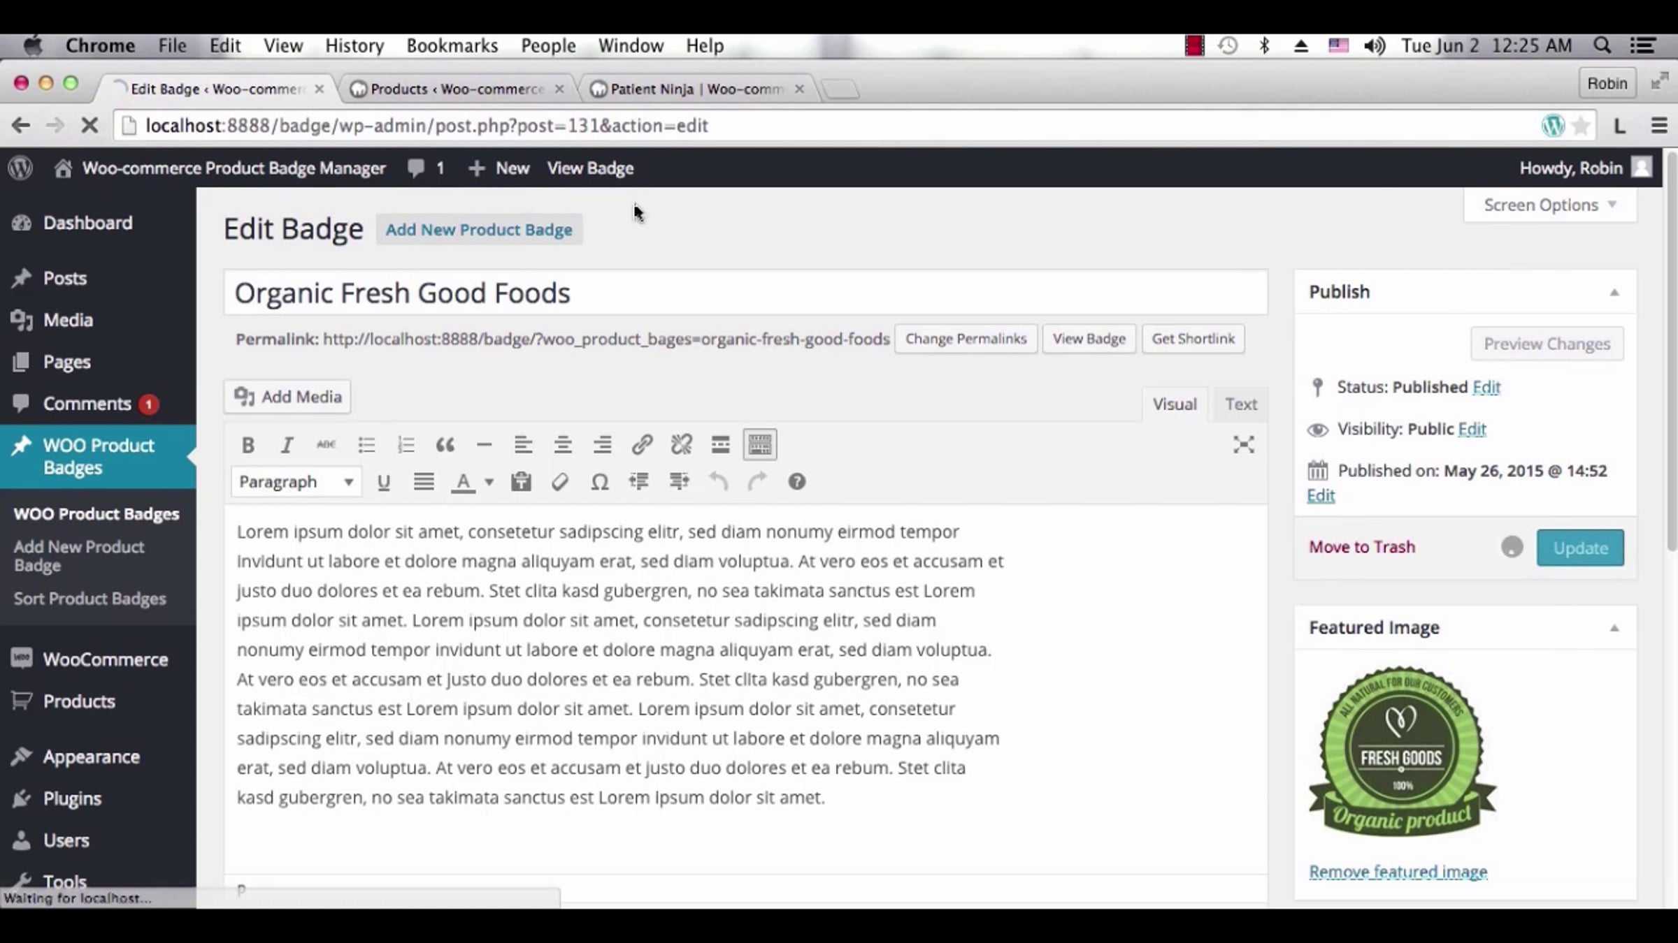Open macOS Spotlight search
1678x943 pixels.
pyautogui.click(x=1602, y=46)
